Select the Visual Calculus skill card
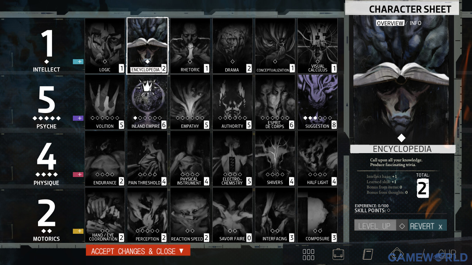Screen dimensions: 472x265 (317, 46)
